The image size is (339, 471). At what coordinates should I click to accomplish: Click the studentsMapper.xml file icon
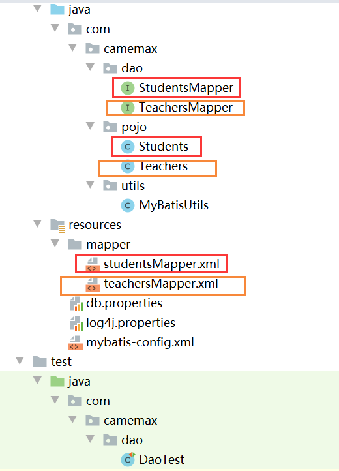coord(93,264)
